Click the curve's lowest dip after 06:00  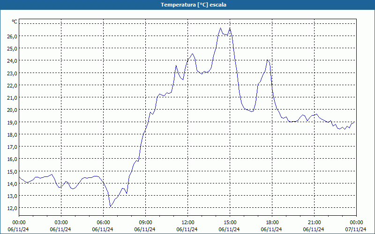[x=110, y=206]
